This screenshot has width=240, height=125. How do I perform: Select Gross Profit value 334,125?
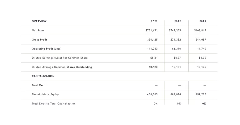point(152,40)
